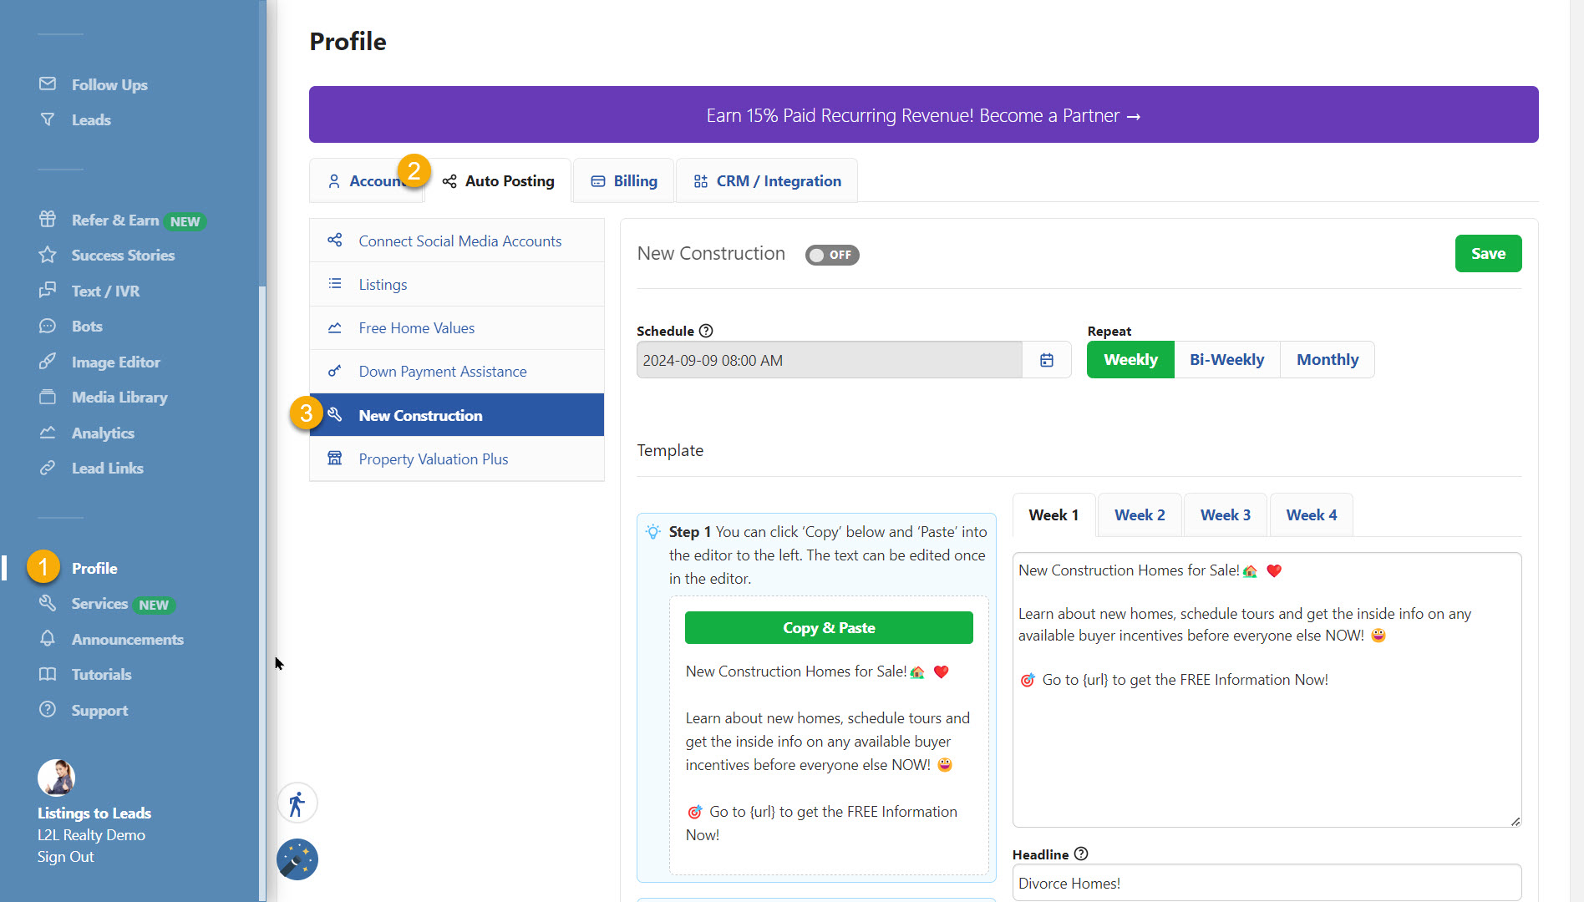Select Weekly repeat option

[1130, 360]
